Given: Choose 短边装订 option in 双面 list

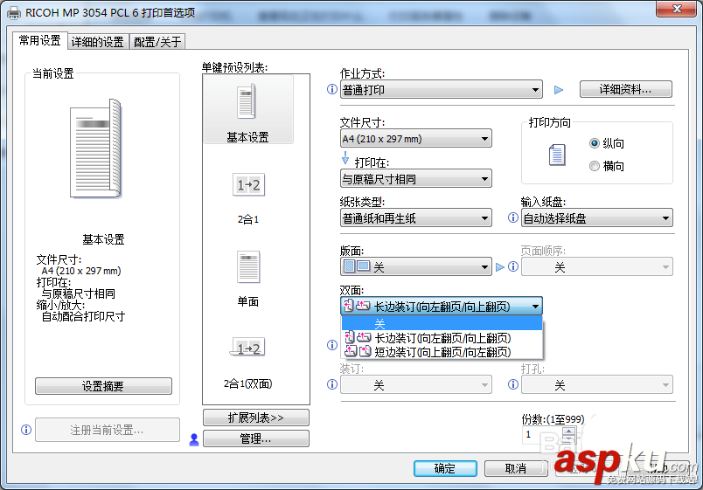Looking at the screenshot, I should pyautogui.click(x=442, y=352).
